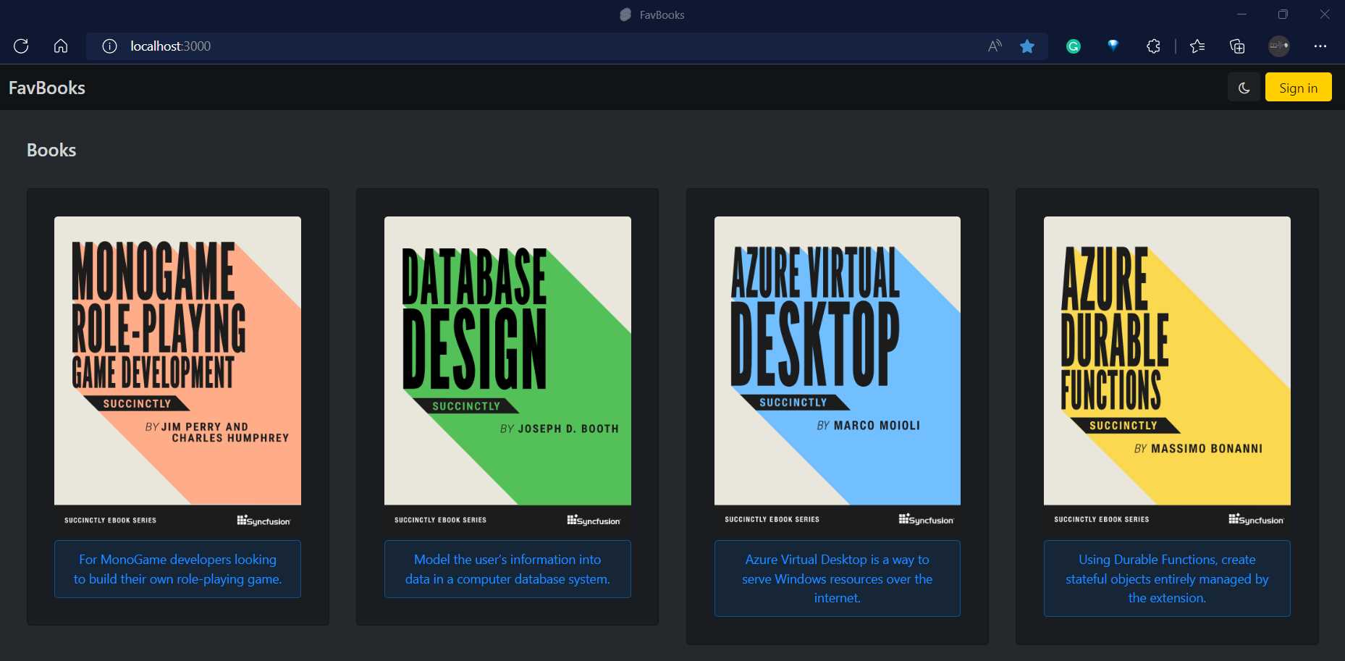Toggle dark mode with the moon icon
Viewport: 1345px width, 661px height.
pyautogui.click(x=1243, y=87)
